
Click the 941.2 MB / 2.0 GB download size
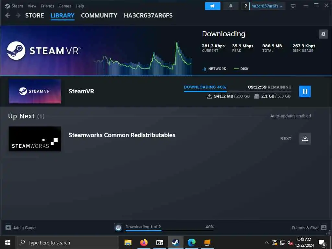[x=228, y=96]
